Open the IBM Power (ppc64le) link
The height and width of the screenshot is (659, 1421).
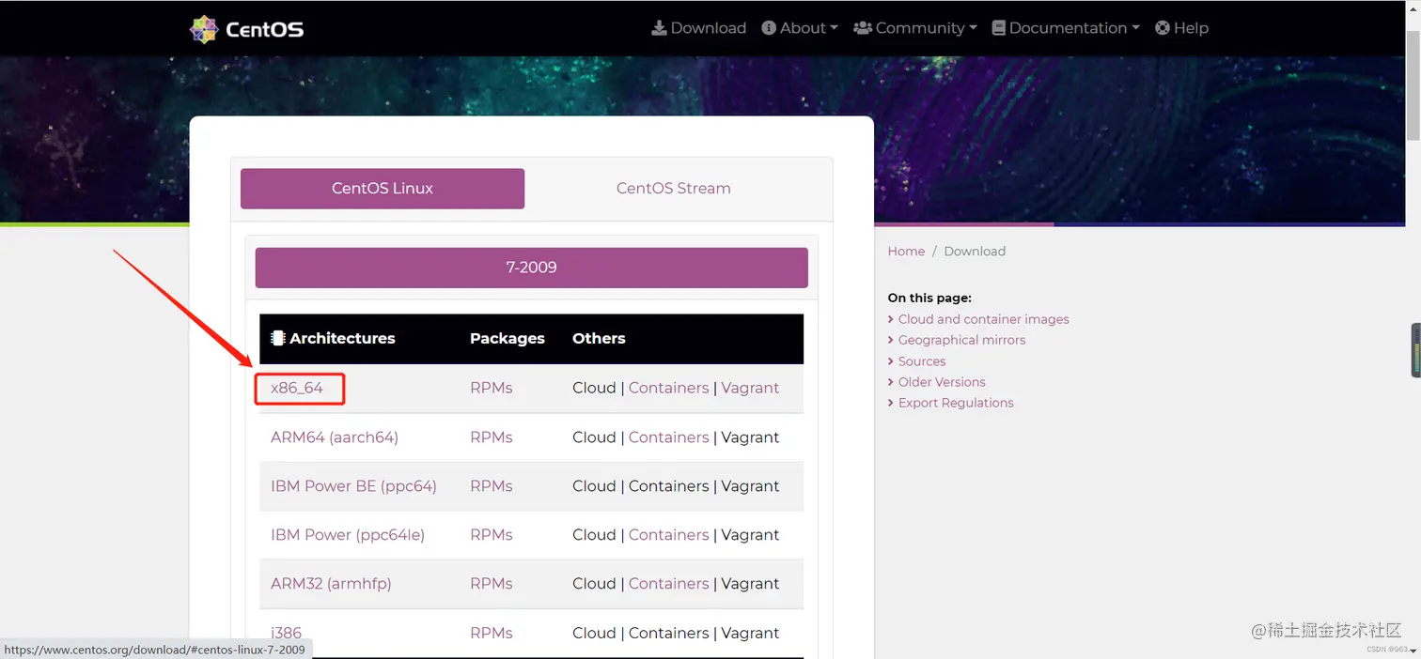pyautogui.click(x=348, y=535)
